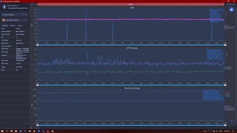Screen dimensions: 237x133
Task: Toggle TotalCPU series in the legend
Action: click(228, 69)
